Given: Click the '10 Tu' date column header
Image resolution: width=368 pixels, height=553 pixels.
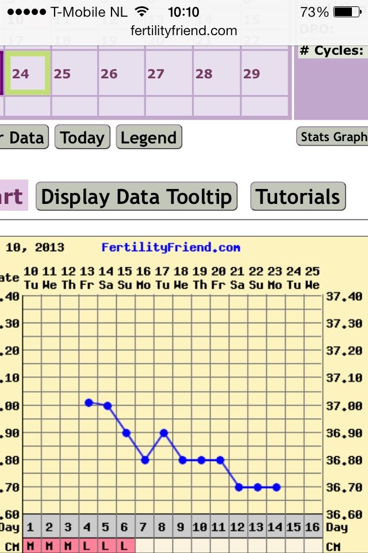Looking at the screenshot, I should [x=31, y=278].
